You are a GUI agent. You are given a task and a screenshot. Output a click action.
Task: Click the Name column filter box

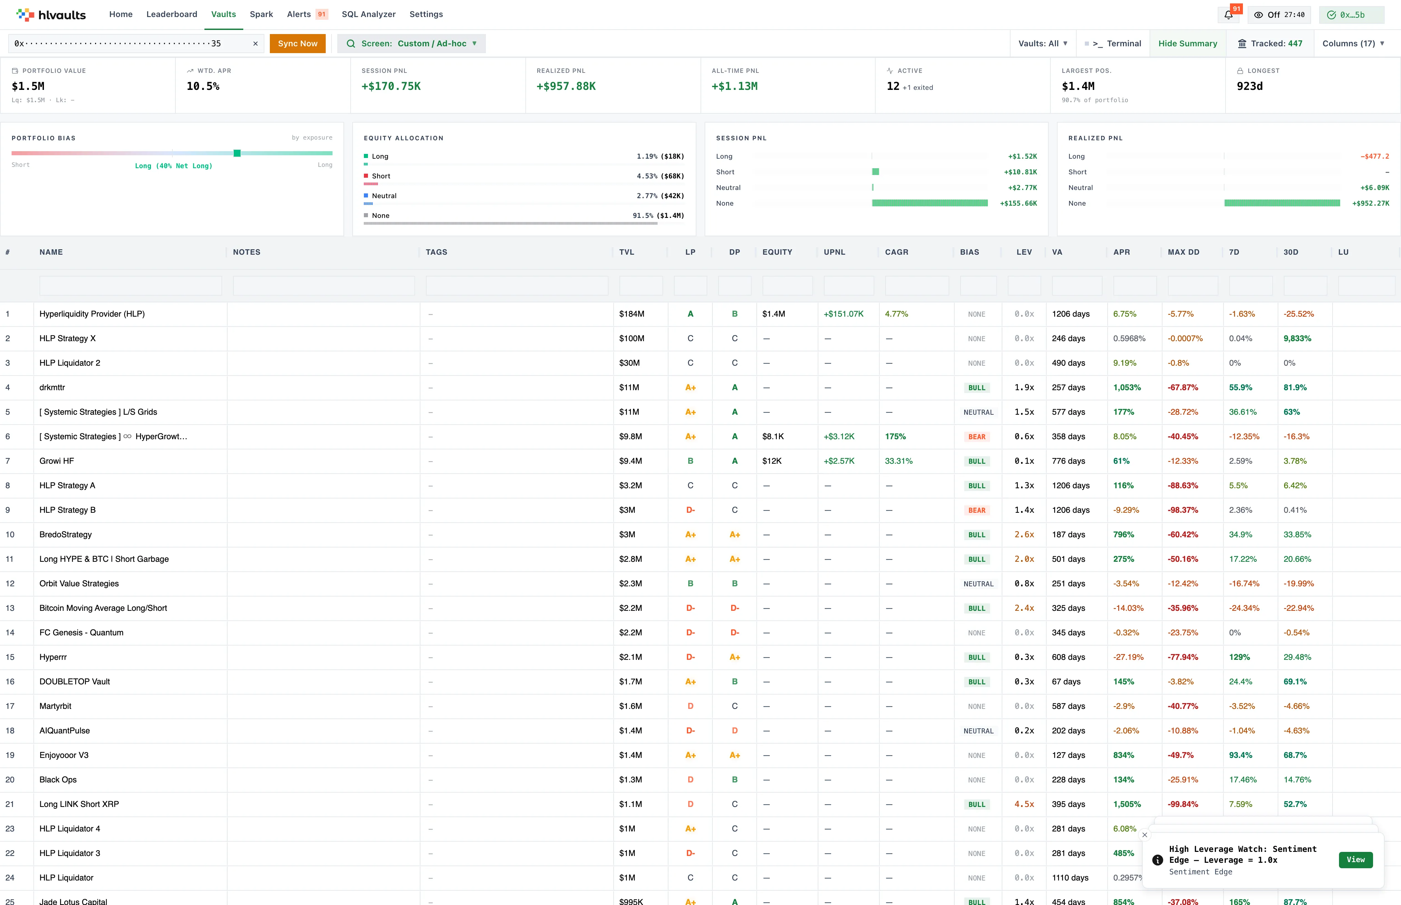coord(130,286)
